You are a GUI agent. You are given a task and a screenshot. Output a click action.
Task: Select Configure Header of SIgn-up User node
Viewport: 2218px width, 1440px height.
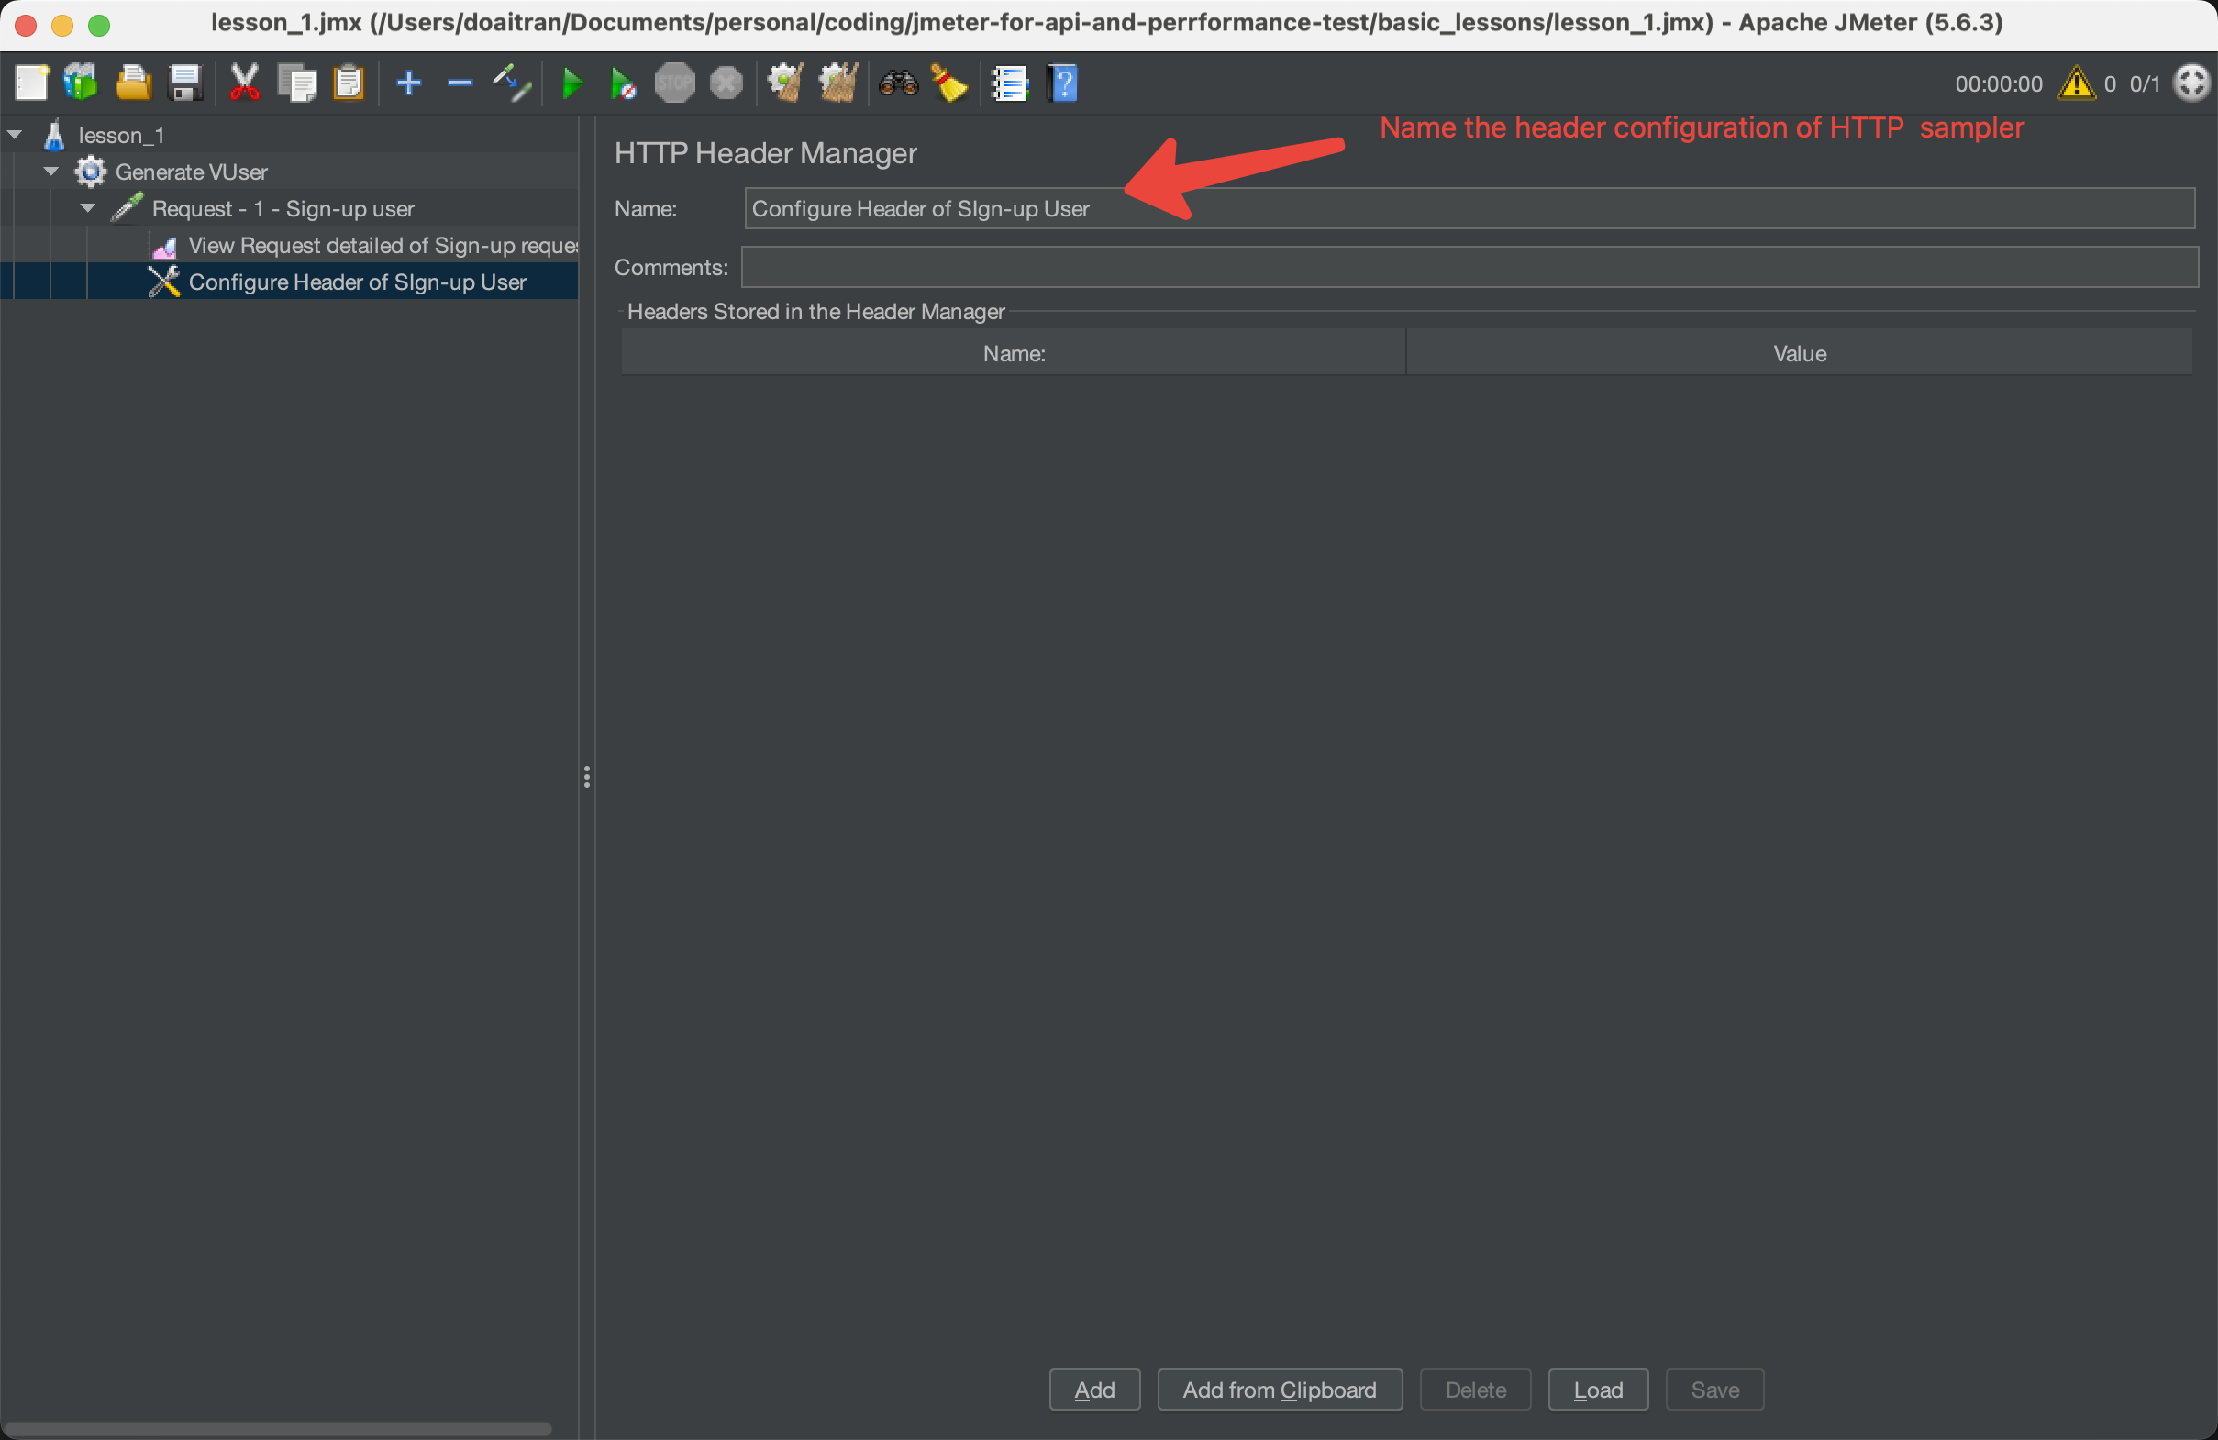click(x=357, y=282)
